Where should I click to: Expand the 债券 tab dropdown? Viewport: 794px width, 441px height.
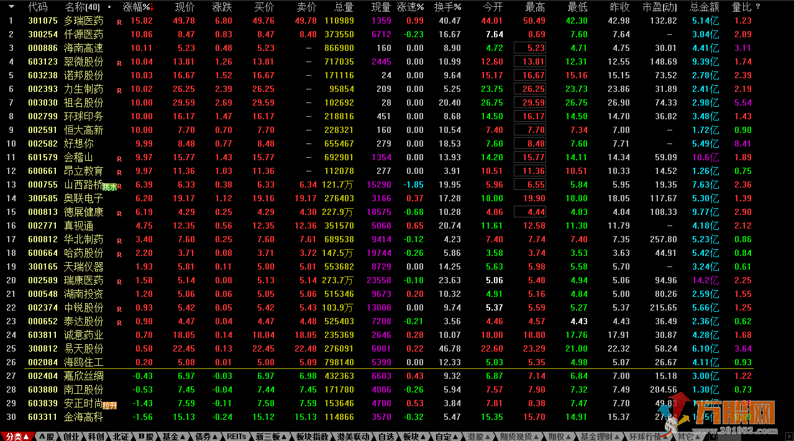[x=207, y=437]
